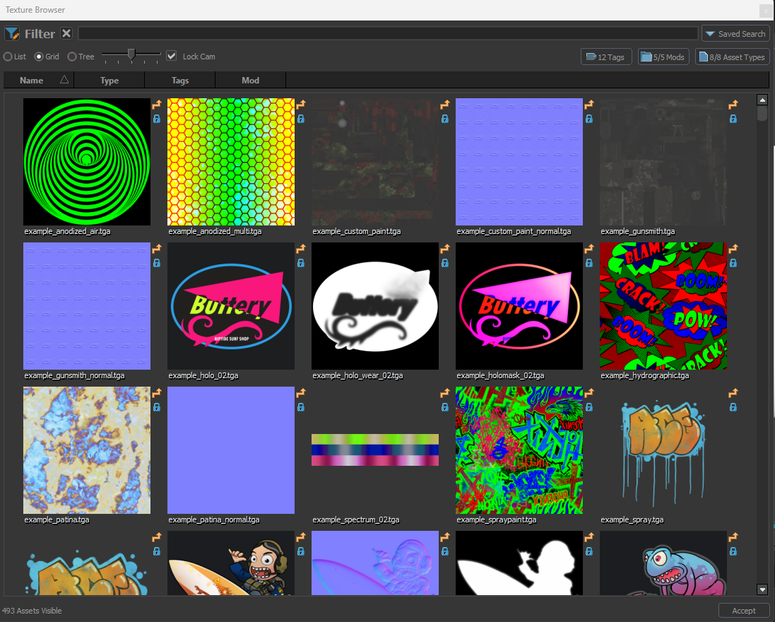Click the sort triangle in Name header

coord(64,79)
